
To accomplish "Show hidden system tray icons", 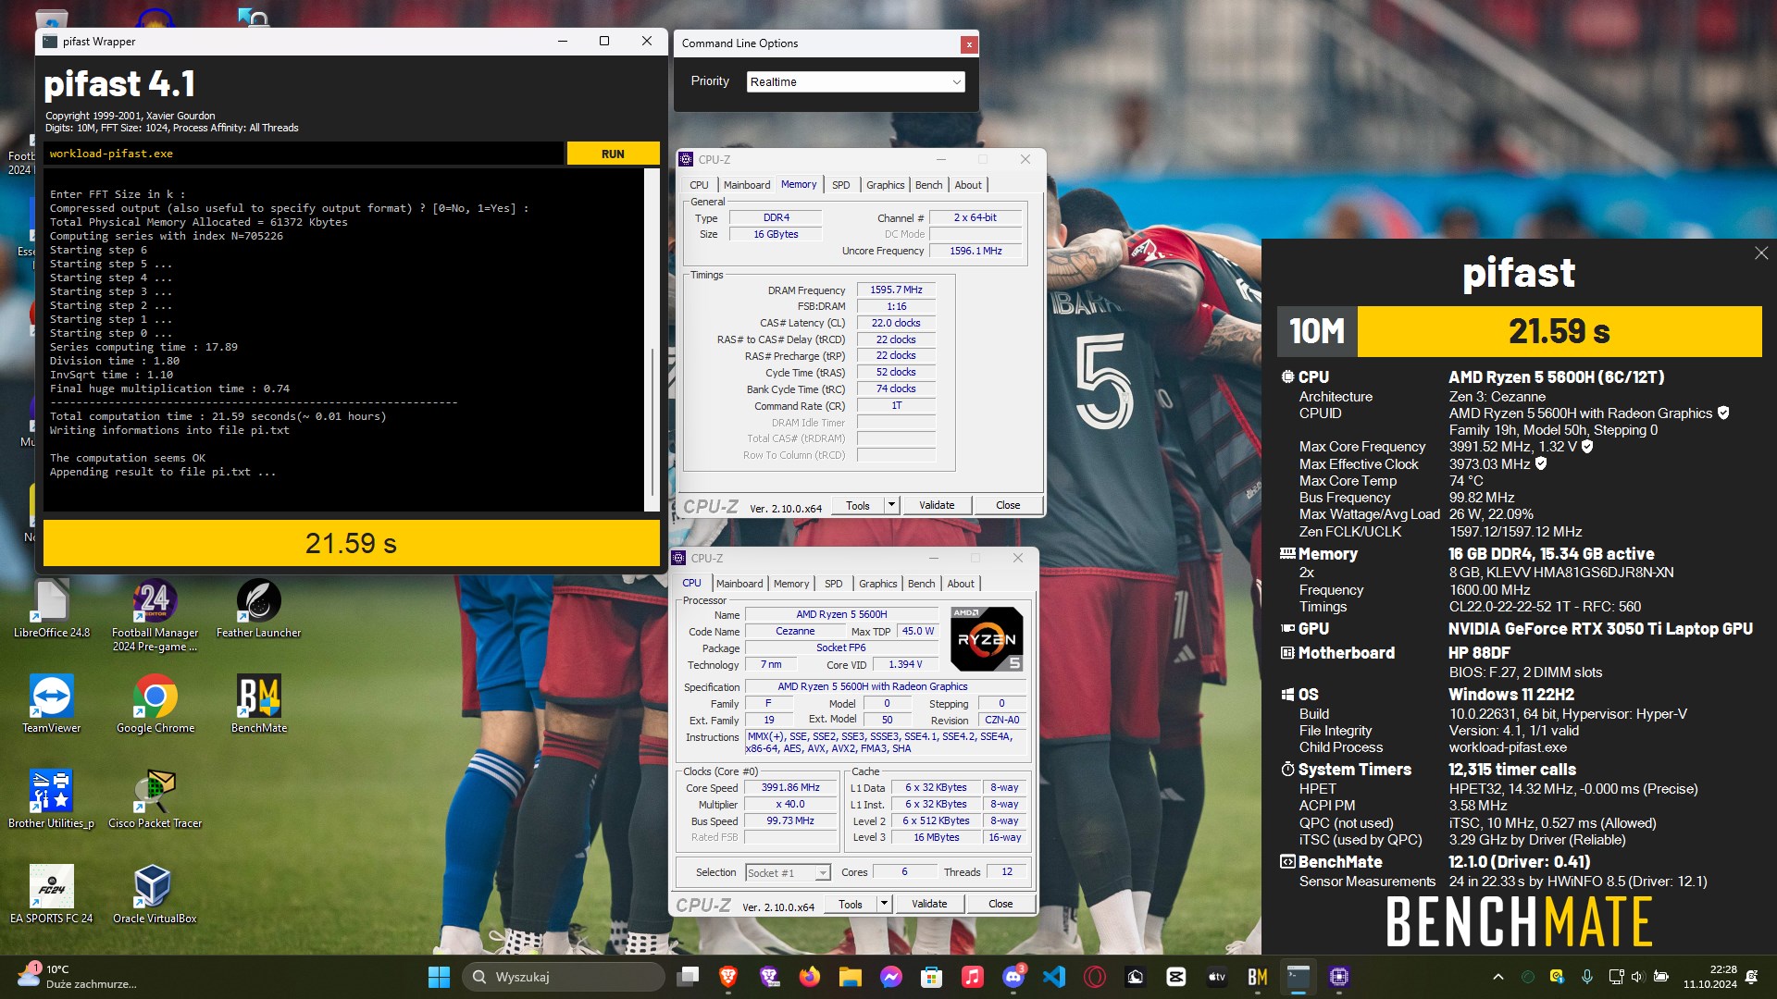I will [x=1498, y=977].
